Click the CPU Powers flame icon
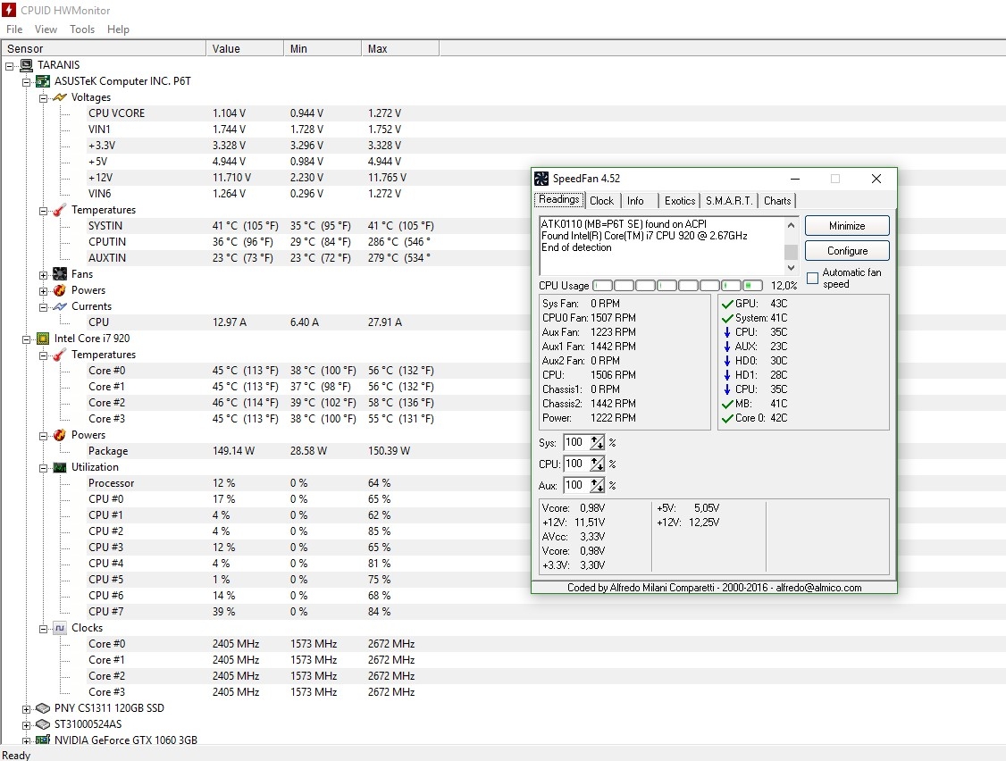This screenshot has height=761, width=1006. (60, 434)
